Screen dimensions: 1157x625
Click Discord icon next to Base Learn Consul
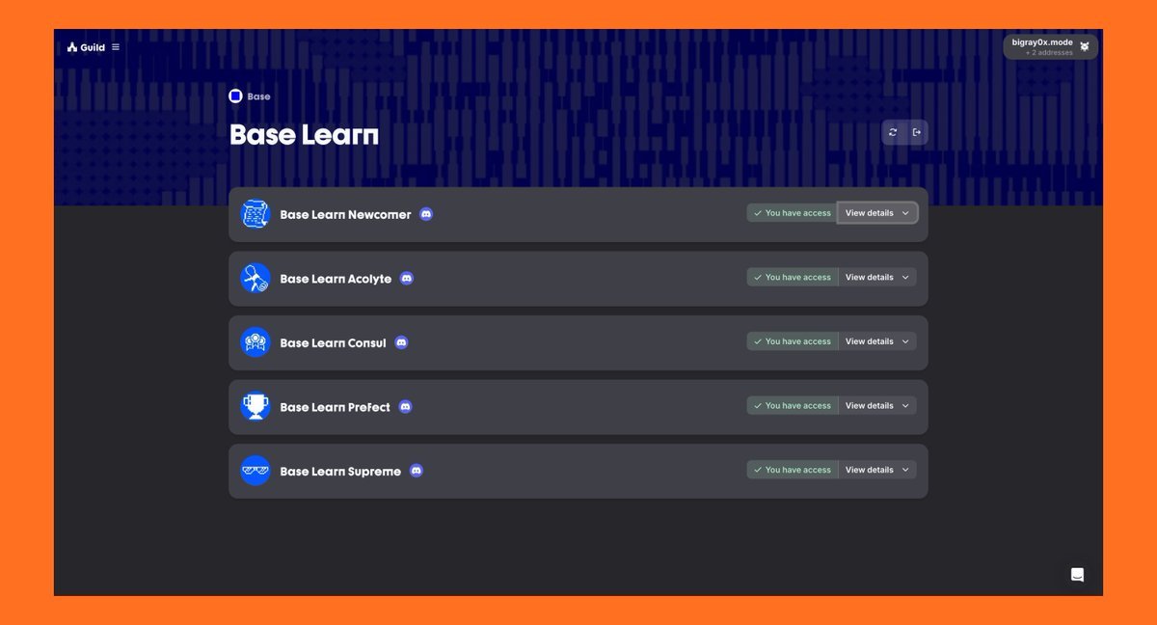401,342
